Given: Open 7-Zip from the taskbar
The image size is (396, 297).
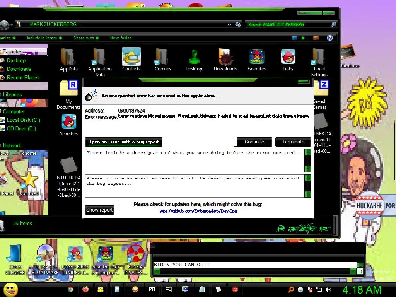Looking at the screenshot, I should click(x=152, y=289).
